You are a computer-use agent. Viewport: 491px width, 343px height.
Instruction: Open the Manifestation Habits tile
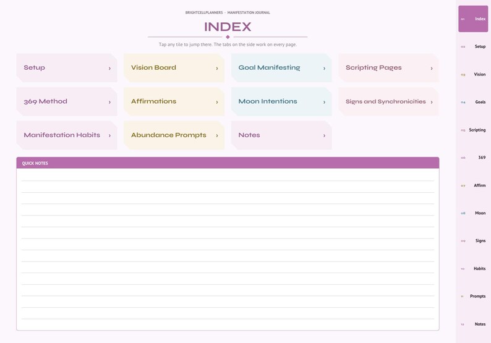(x=67, y=135)
